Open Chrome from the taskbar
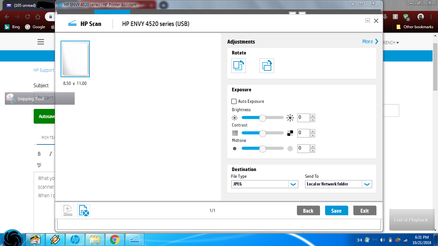Image resolution: width=438 pixels, height=246 pixels. point(115,239)
